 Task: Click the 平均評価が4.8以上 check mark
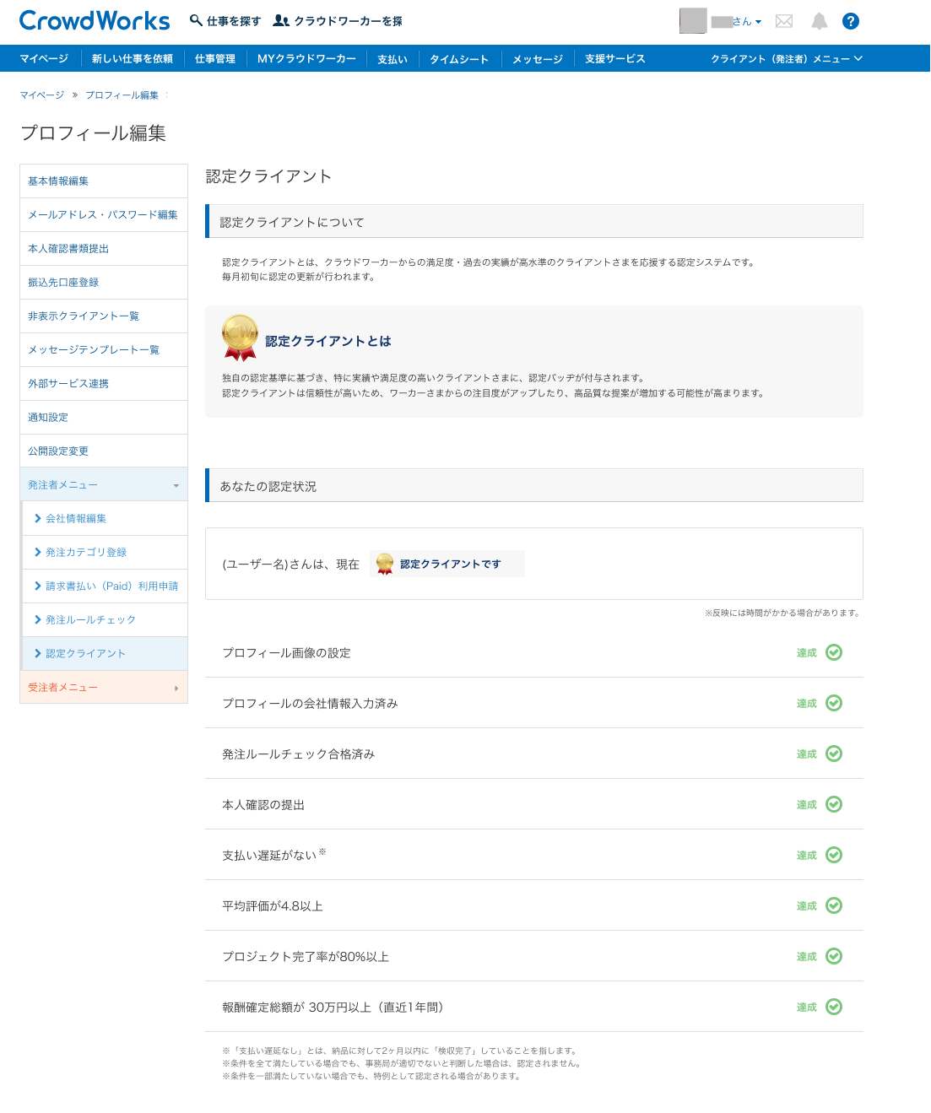(x=834, y=905)
